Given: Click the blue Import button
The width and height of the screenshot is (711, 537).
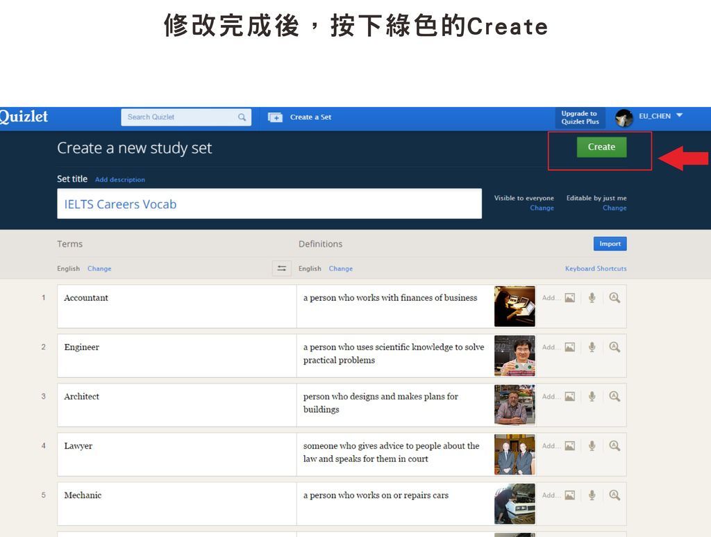Looking at the screenshot, I should pyautogui.click(x=610, y=244).
